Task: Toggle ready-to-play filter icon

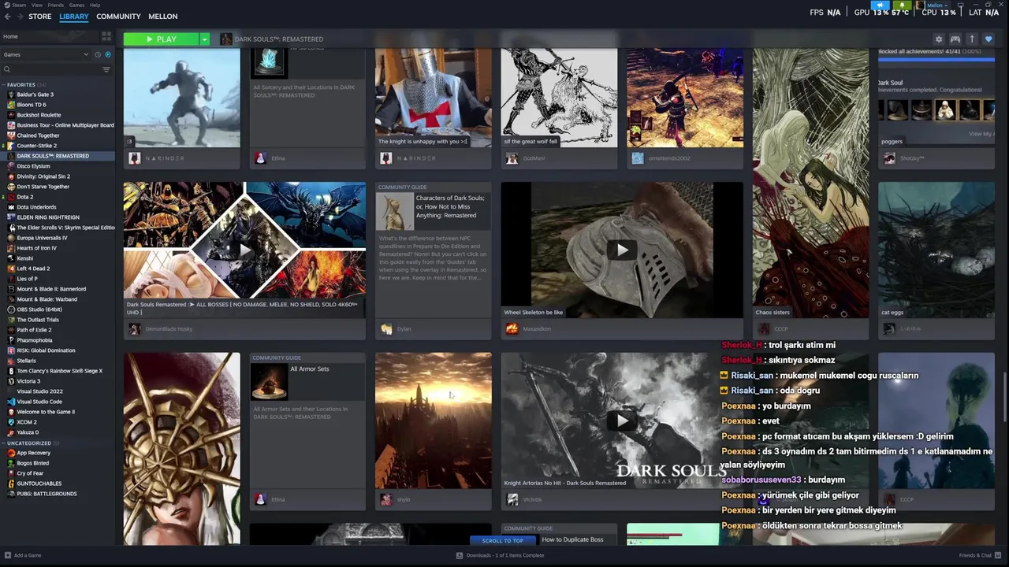Action: coord(108,54)
